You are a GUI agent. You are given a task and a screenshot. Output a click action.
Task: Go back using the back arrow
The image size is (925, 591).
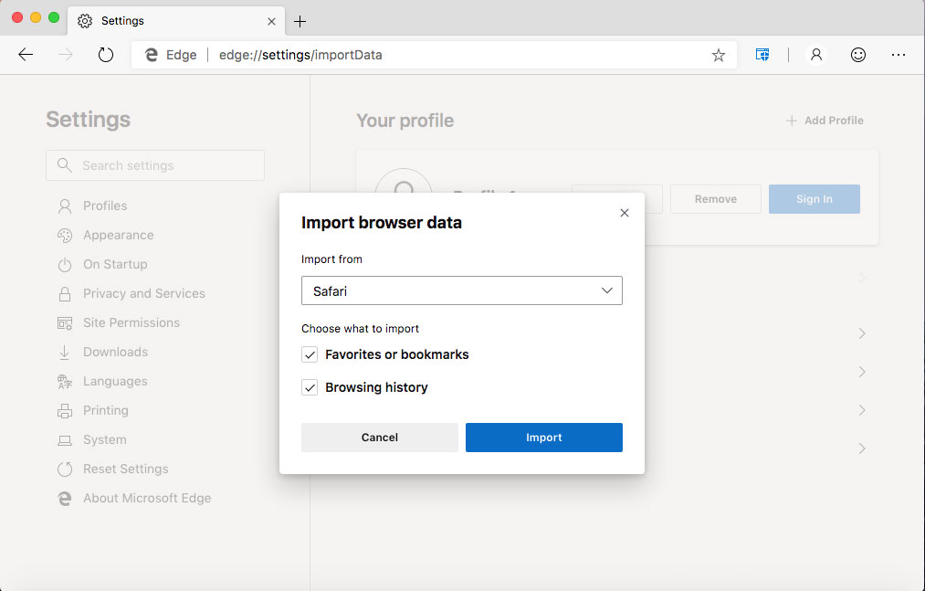(26, 55)
